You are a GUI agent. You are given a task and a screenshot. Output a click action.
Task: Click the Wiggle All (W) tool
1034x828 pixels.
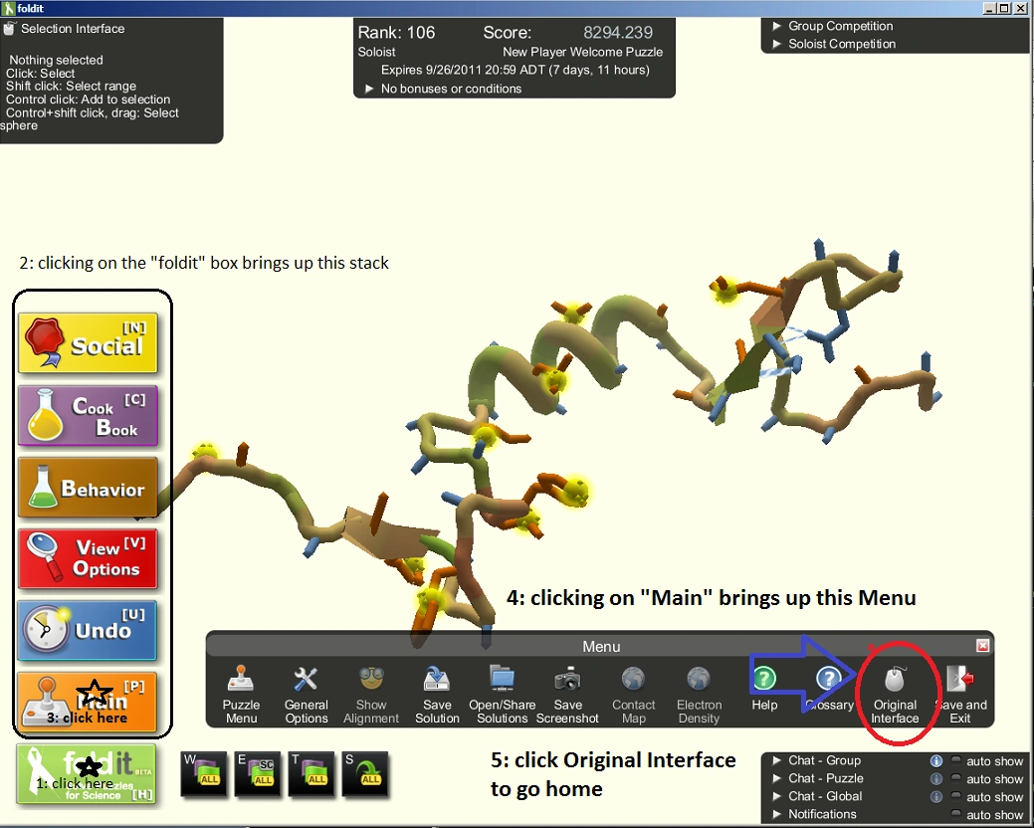(x=205, y=773)
